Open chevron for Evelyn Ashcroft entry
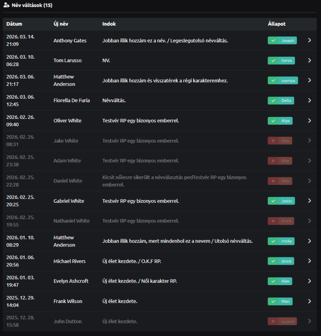321x336 pixels. 310,281
